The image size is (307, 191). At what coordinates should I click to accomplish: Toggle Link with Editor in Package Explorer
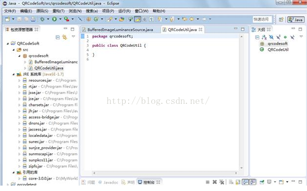(65, 37)
